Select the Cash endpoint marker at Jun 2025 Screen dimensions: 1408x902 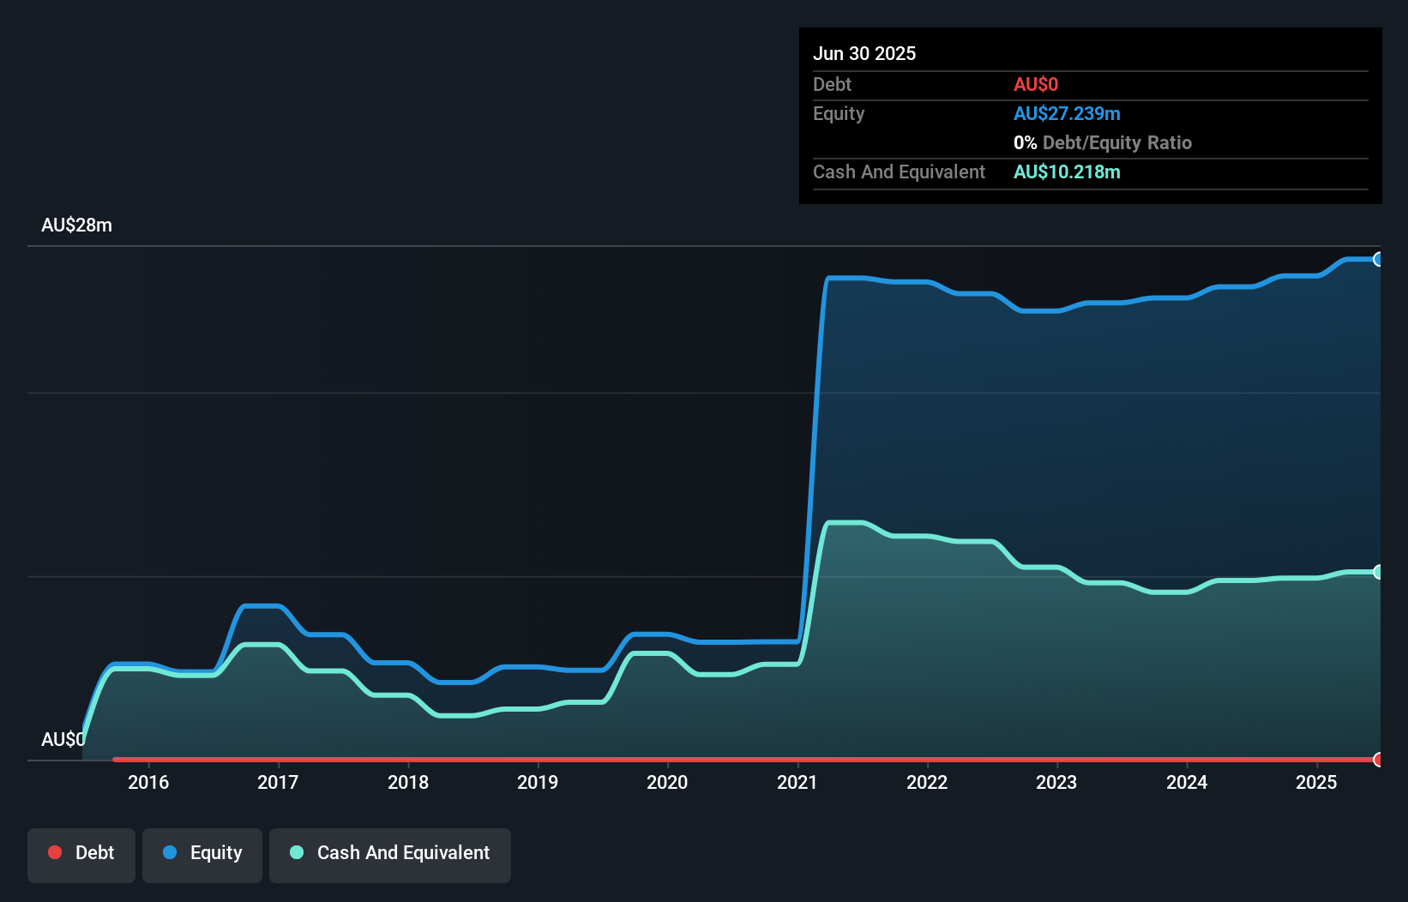pos(1378,572)
